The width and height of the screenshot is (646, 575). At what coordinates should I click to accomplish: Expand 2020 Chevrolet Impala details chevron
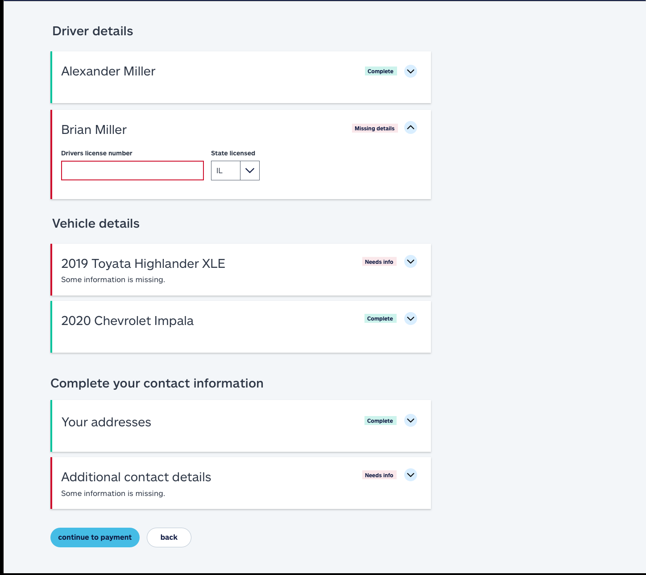(410, 319)
